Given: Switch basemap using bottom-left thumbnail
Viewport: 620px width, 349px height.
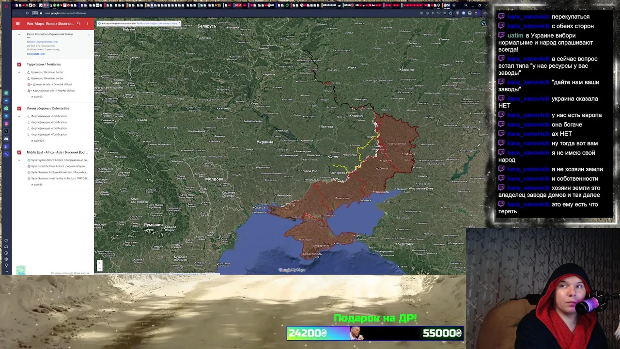Looking at the screenshot, I should tap(20, 270).
